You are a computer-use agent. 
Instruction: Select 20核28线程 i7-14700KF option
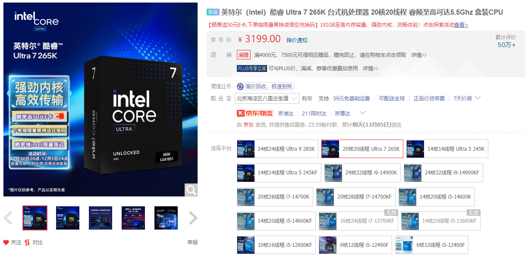tap(356, 197)
